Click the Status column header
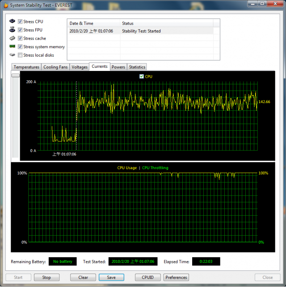286x287 pixels. (x=167, y=23)
